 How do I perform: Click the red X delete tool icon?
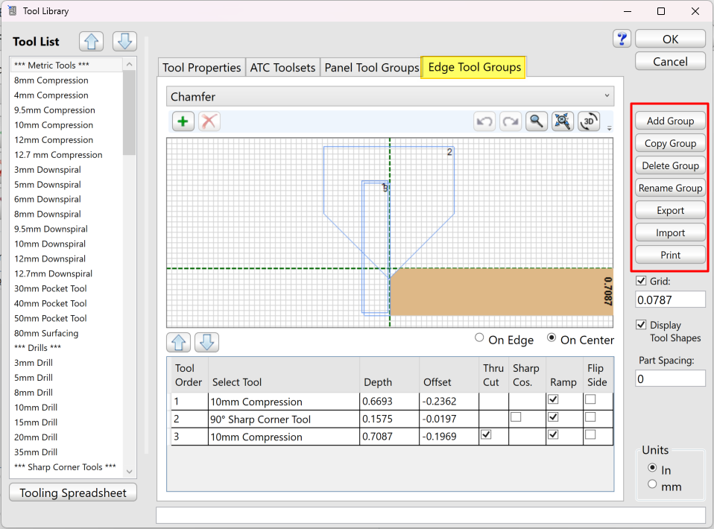pos(209,121)
